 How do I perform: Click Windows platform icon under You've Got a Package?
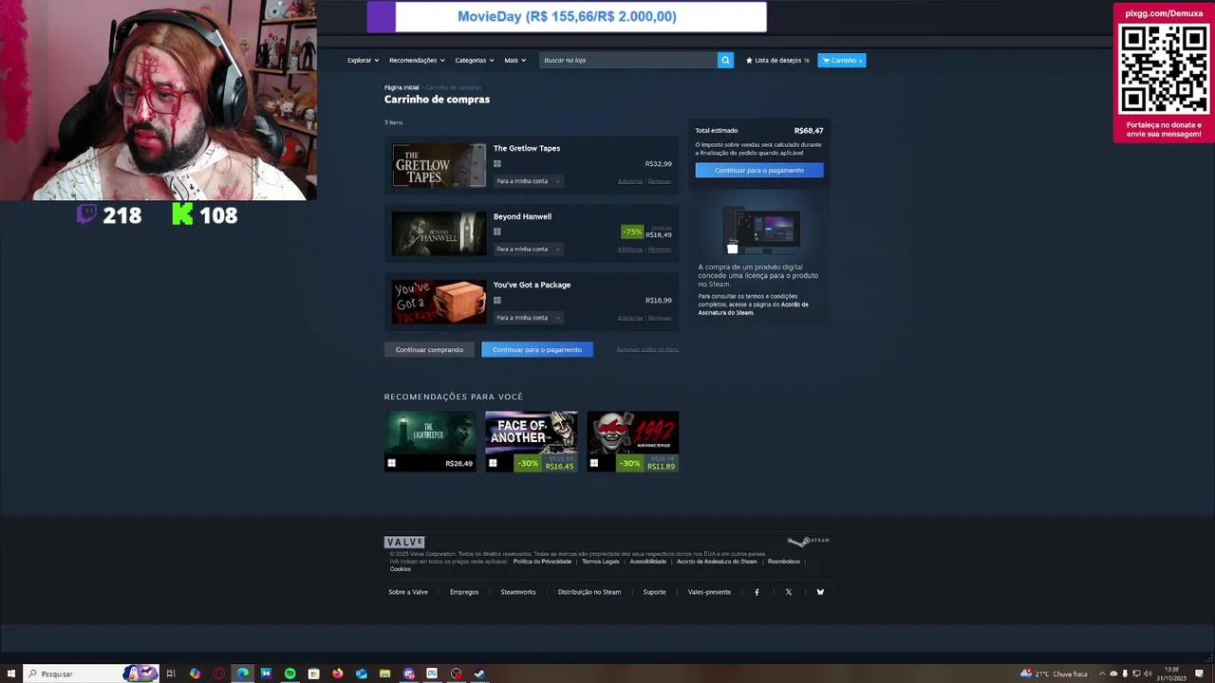pyautogui.click(x=496, y=300)
